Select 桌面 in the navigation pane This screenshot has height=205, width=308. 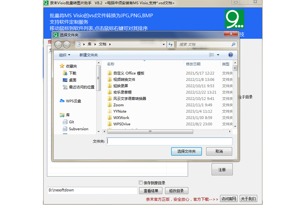(72, 80)
